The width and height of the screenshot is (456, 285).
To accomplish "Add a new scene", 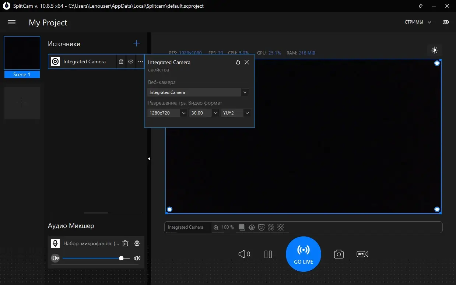I will [22, 103].
